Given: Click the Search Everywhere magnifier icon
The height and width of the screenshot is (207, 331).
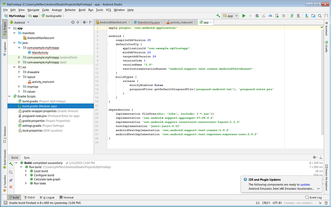Looking at the screenshot, I should tap(320, 16).
